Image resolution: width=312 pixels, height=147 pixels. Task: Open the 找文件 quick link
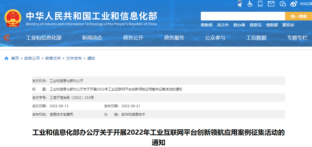223,25
